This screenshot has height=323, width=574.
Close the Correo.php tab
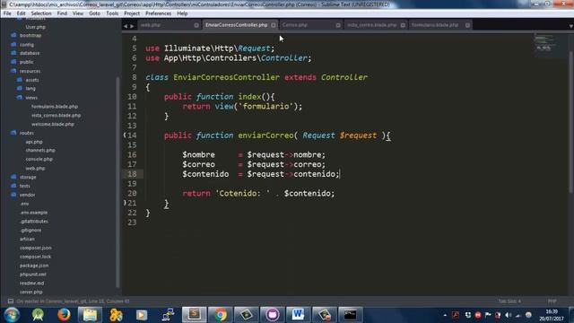coord(338,25)
